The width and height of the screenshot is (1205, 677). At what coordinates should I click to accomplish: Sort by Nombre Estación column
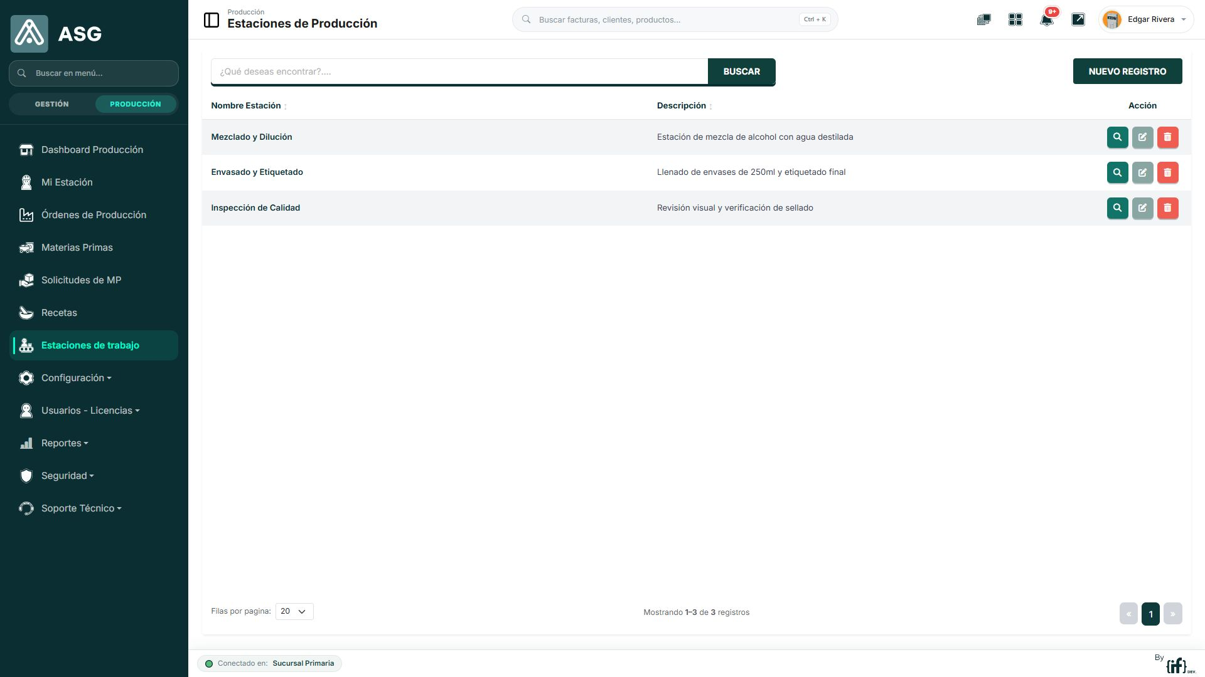tap(249, 106)
